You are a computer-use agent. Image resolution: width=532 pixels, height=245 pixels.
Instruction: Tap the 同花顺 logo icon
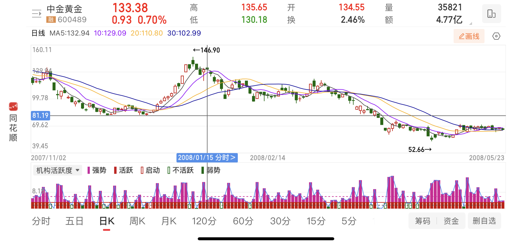13,107
